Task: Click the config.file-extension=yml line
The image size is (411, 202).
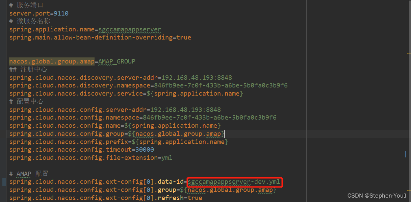Action: tap(91, 158)
